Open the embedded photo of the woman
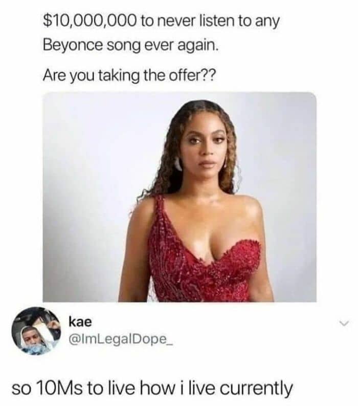Viewport: 358px width, 406px height. point(180,197)
